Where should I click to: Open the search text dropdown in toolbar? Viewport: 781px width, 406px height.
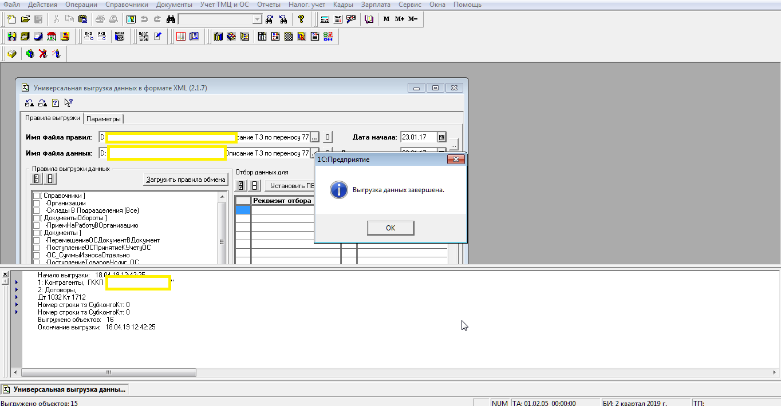tap(257, 19)
